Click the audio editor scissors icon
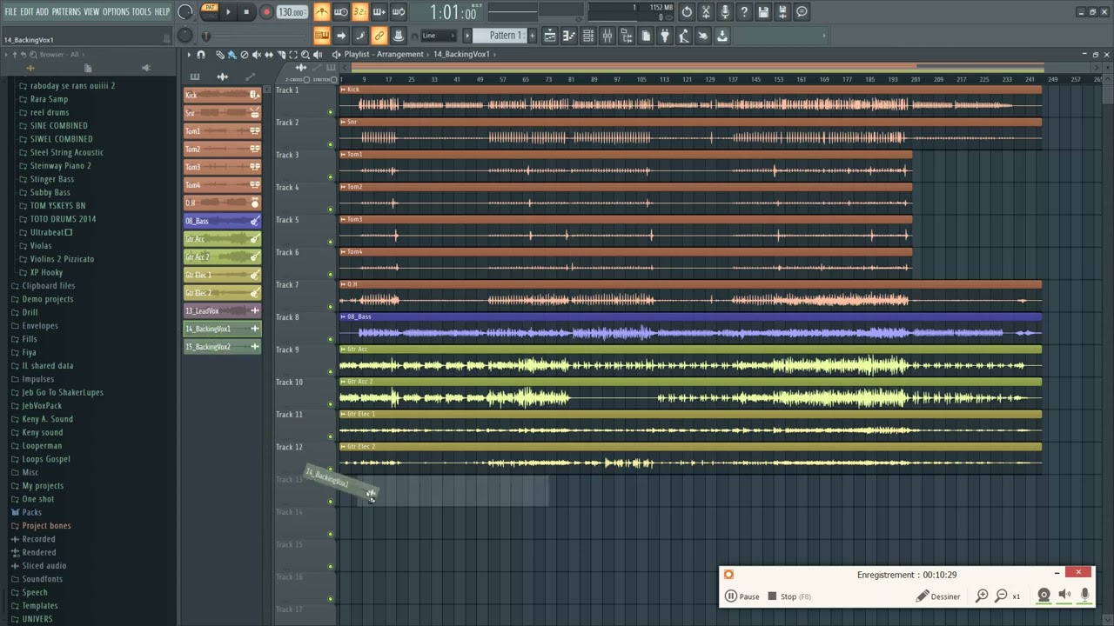 pos(706,12)
